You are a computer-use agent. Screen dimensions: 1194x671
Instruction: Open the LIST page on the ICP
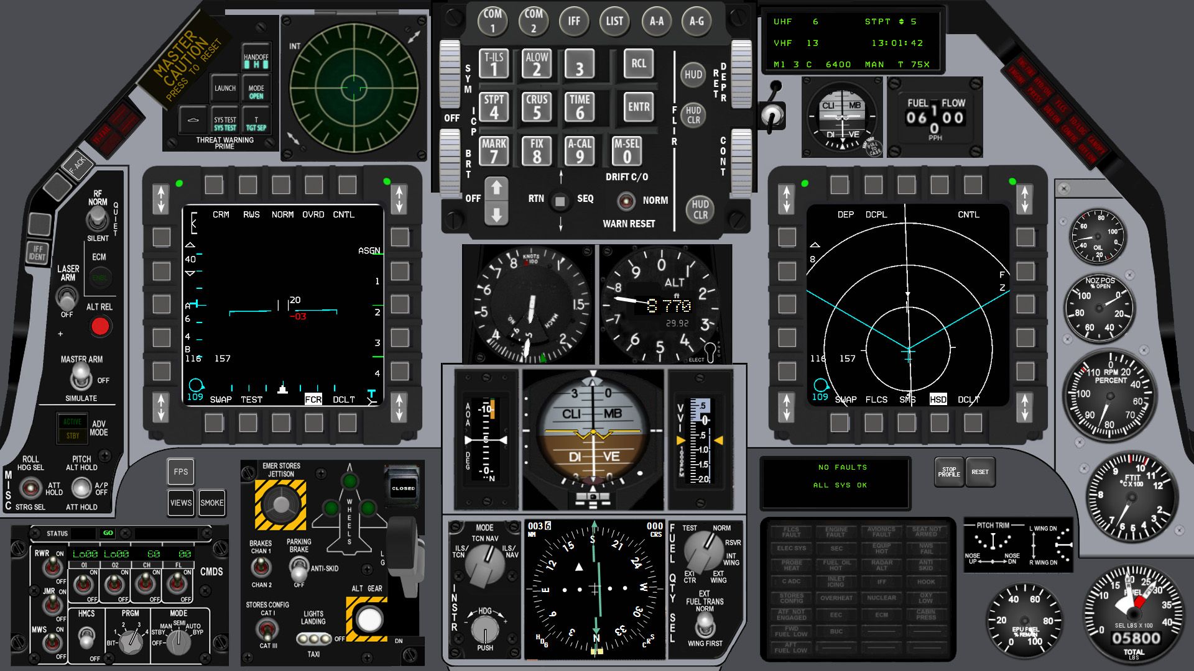coord(614,21)
